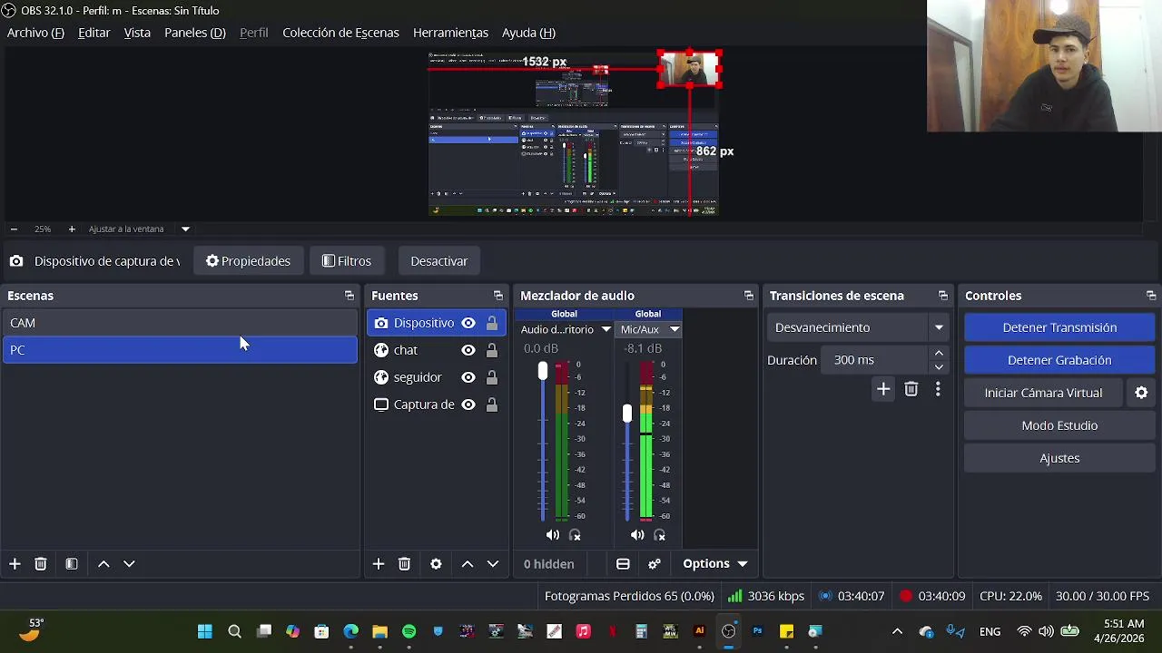Switch audio mixer layout icon
1162x653 pixels.
pyautogui.click(x=623, y=564)
